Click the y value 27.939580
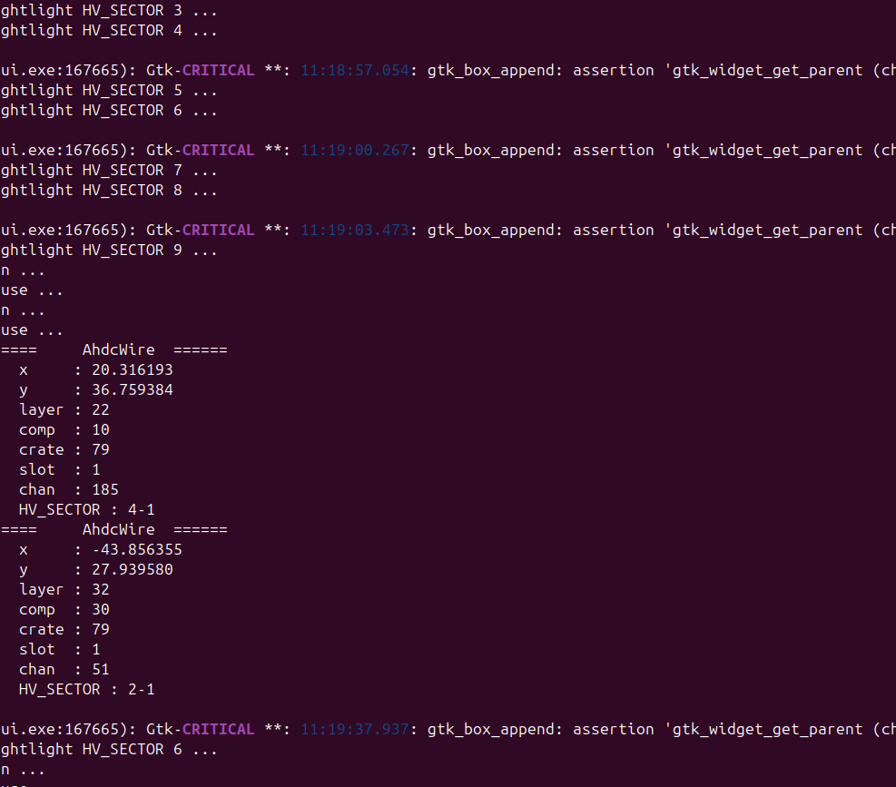Viewport: 896px width, 787px height. 132,570
